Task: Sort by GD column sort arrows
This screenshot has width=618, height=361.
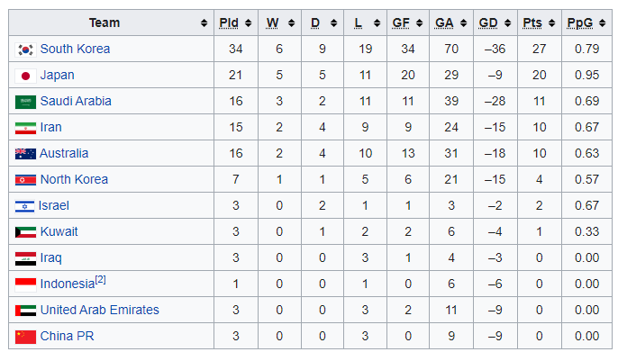Action: [x=508, y=23]
